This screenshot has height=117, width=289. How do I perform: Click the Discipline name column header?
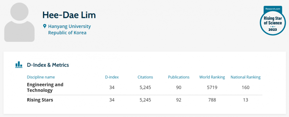(x=41, y=77)
